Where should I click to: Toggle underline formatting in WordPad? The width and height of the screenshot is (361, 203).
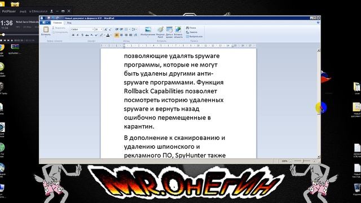[82, 35]
